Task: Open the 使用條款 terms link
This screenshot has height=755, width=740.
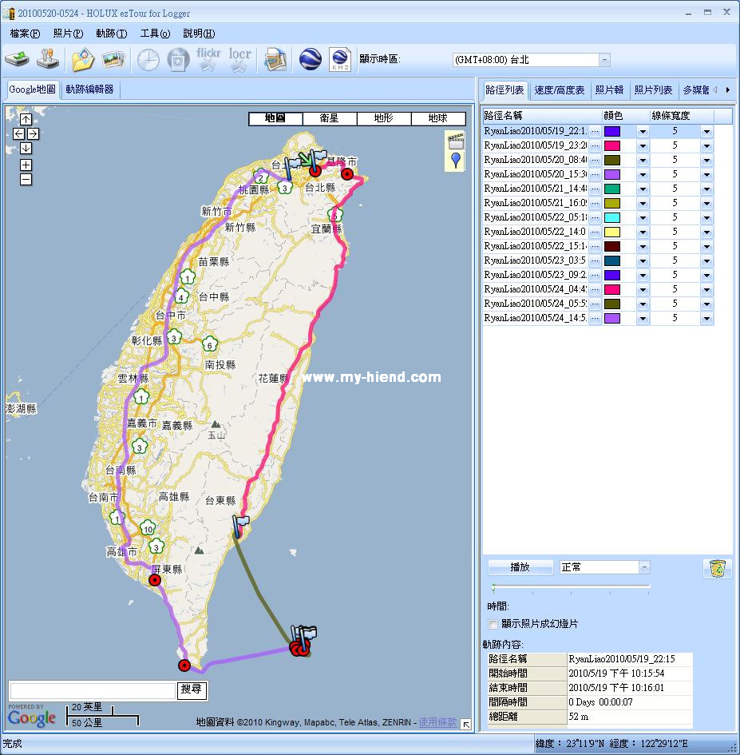Action: tap(437, 721)
